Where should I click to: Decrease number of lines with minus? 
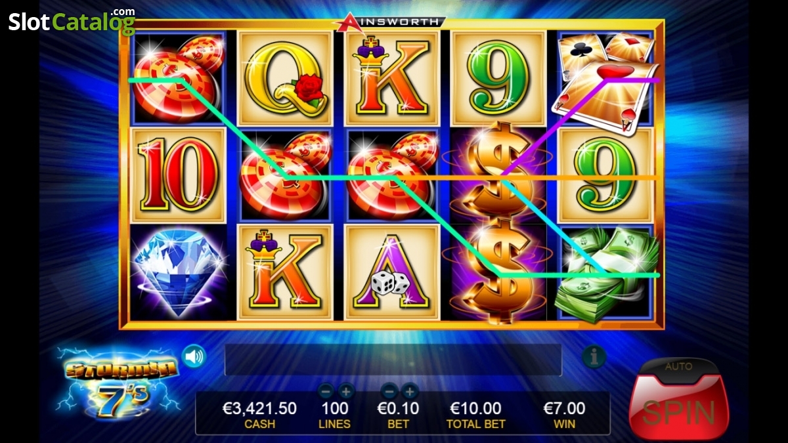(x=326, y=391)
